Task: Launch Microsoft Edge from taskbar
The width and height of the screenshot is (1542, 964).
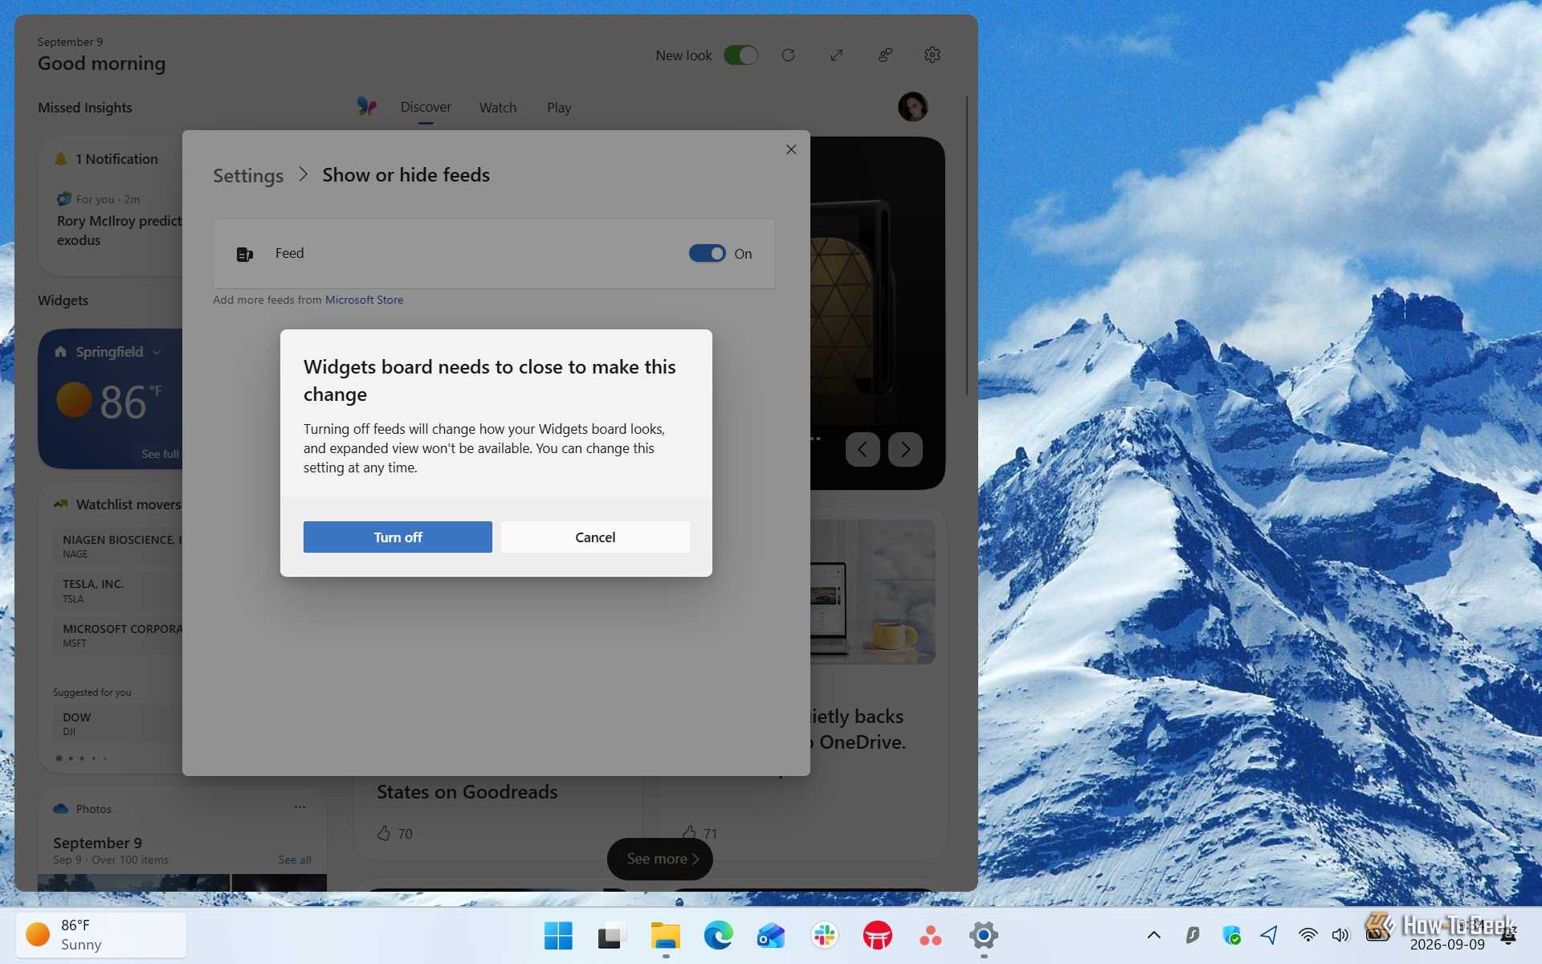Action: point(718,935)
